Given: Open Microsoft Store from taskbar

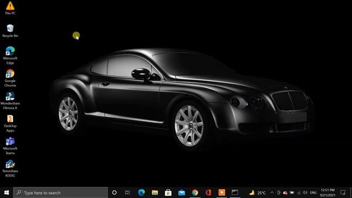Looking at the screenshot, I should [168, 193].
